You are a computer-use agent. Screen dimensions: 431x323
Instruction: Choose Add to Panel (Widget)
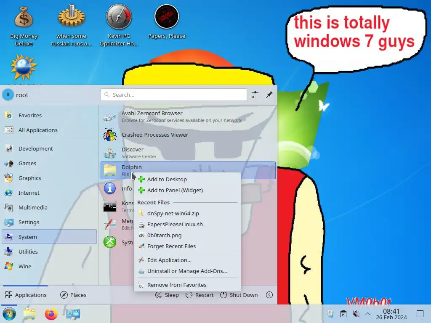187,191
